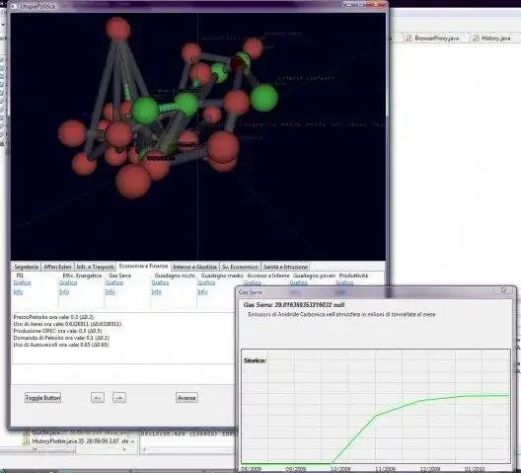This screenshot has width=521, height=473.
Task: Click the UtopiaPolitica window title icon
Action: [x=14, y=6]
